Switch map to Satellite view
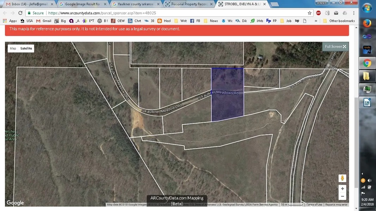 coord(26,49)
